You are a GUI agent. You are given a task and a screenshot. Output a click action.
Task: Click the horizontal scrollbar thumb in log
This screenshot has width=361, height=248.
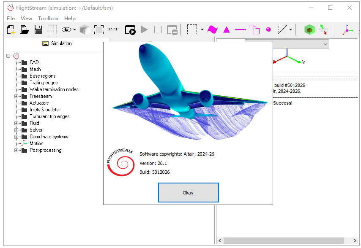click(284, 240)
